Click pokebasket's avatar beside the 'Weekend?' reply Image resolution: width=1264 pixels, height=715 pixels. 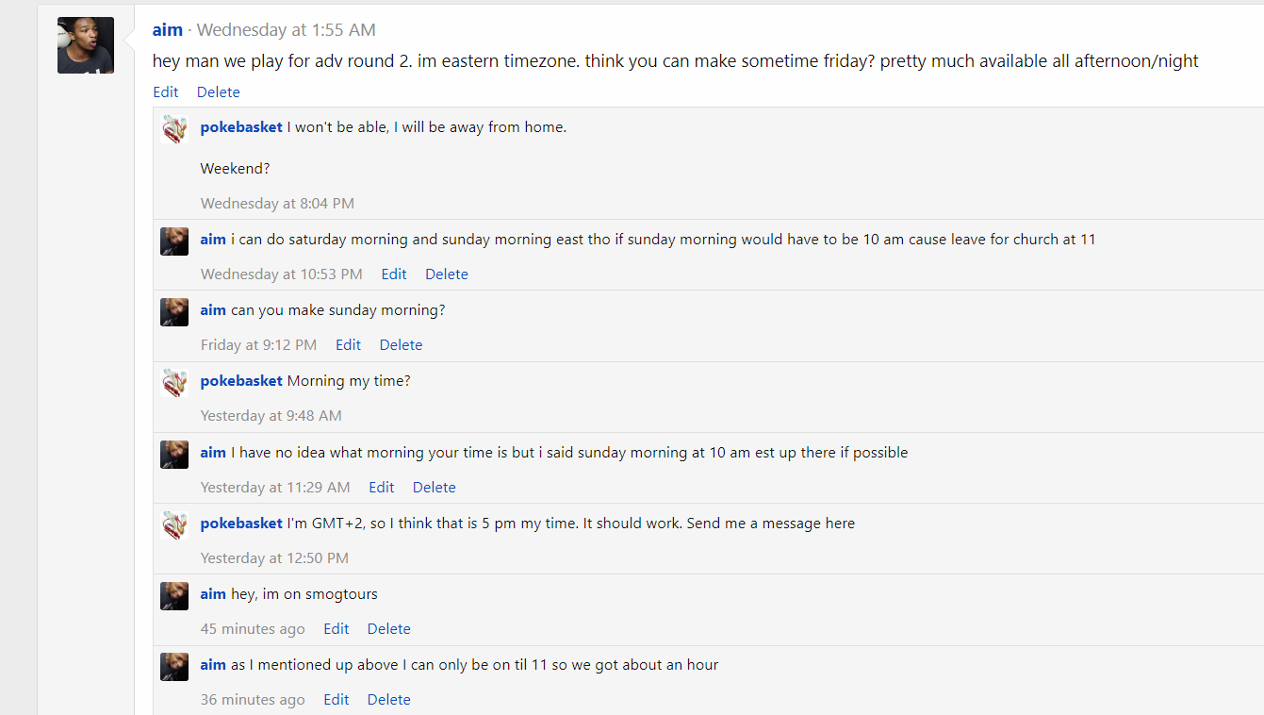174,129
